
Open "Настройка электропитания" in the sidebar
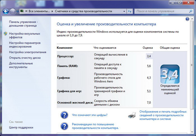coord(27,52)
